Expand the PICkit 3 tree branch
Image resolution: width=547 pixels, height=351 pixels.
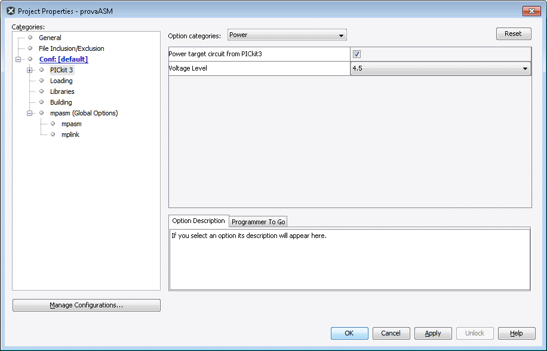pos(30,70)
